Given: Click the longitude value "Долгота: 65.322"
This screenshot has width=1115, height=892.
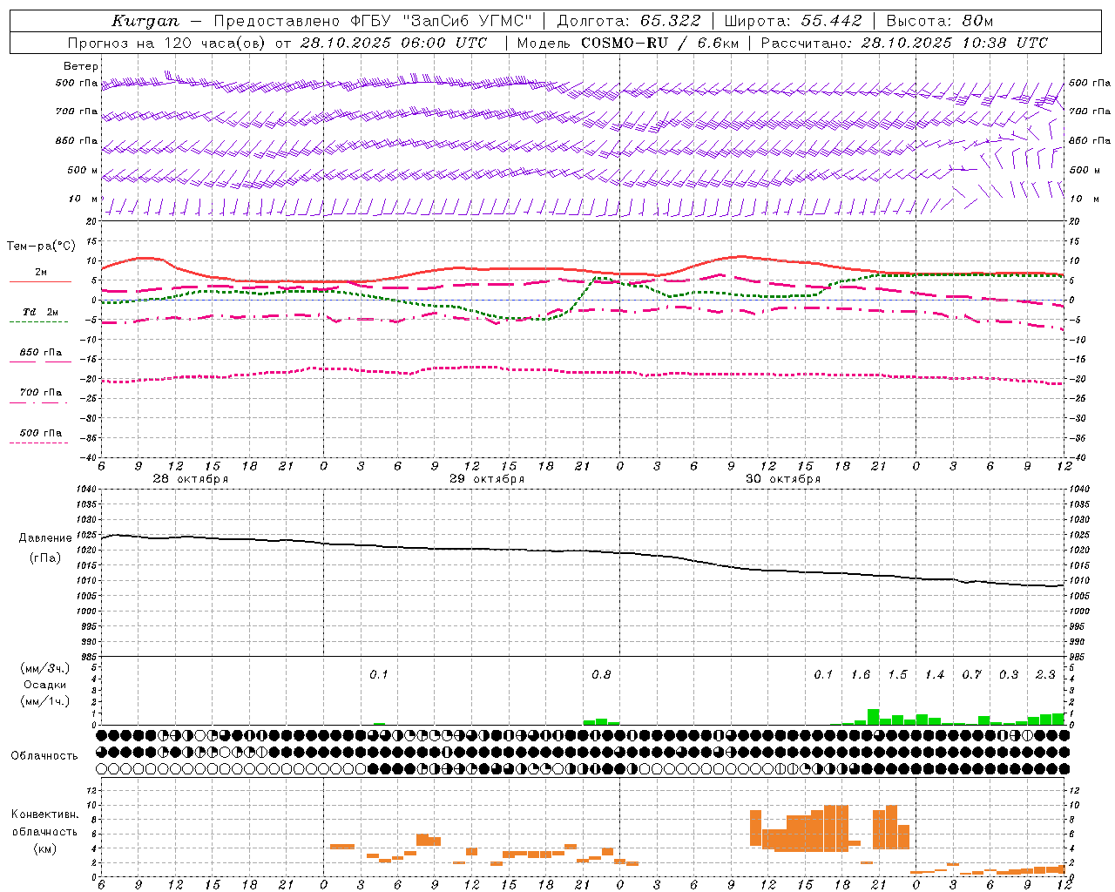Looking at the screenshot, I should point(628,21).
